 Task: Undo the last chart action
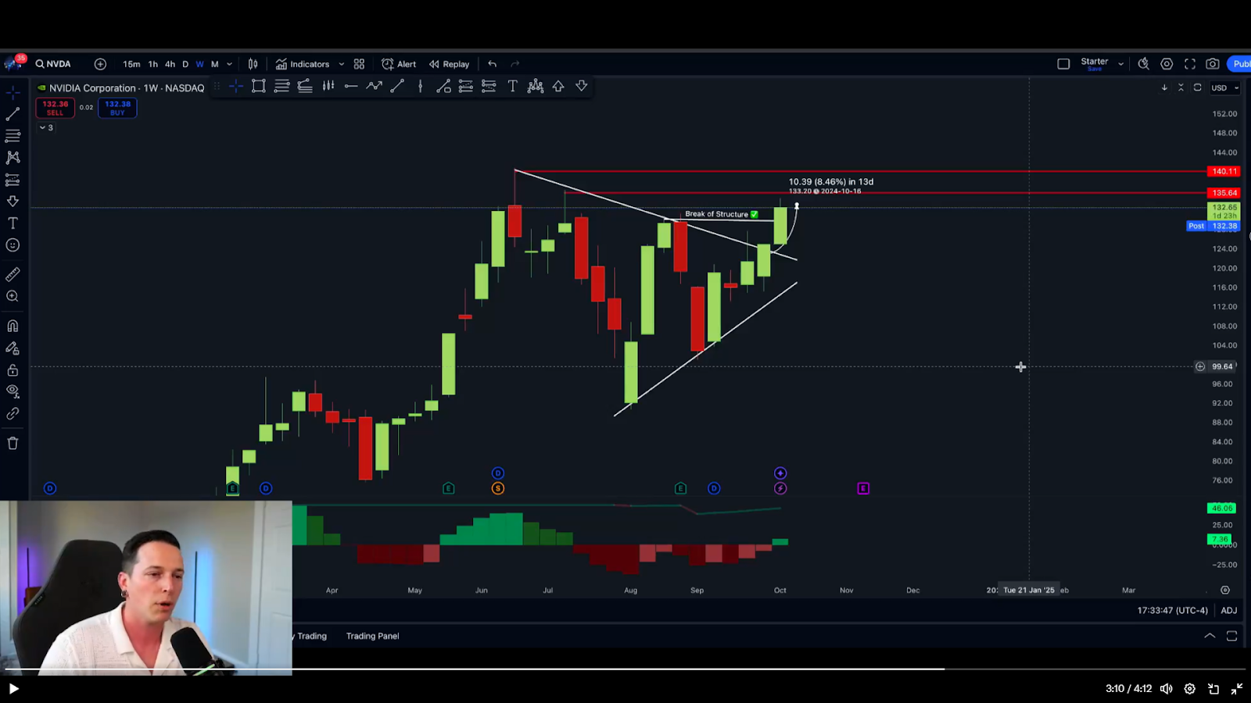[x=492, y=64]
